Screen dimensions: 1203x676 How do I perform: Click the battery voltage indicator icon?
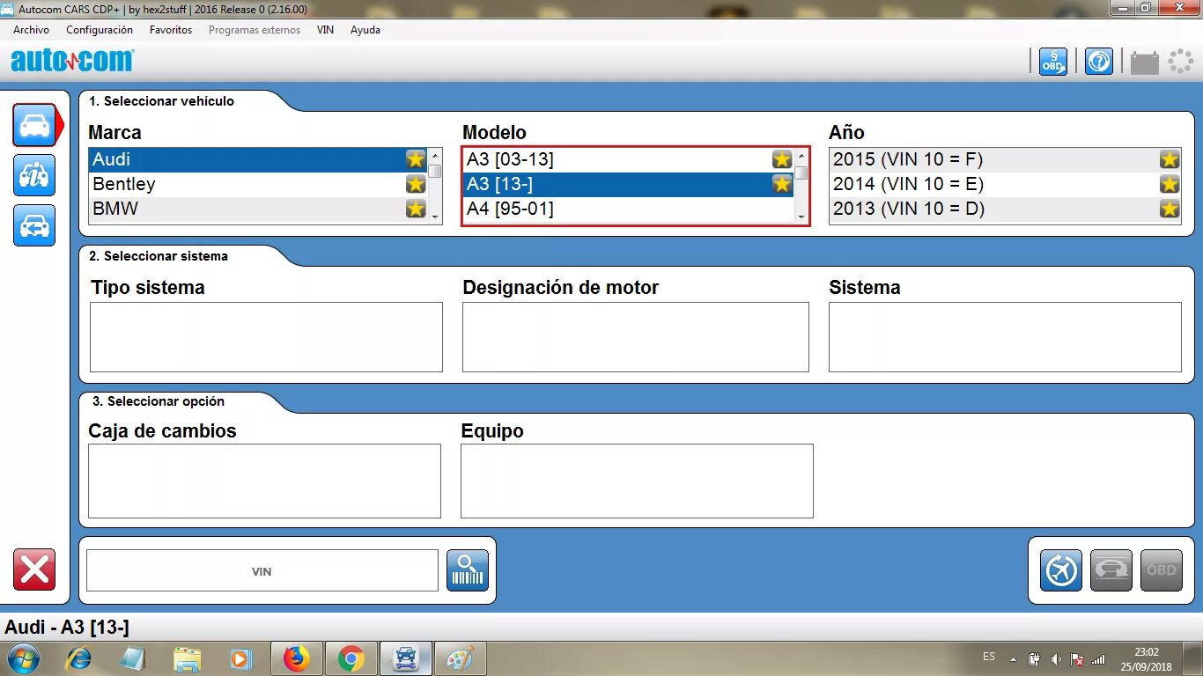[x=1145, y=62]
